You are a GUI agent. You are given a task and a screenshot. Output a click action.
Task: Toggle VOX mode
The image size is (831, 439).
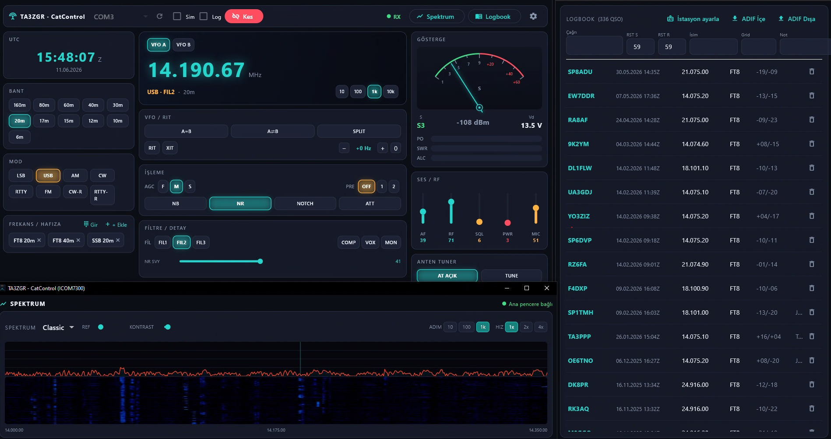point(370,242)
